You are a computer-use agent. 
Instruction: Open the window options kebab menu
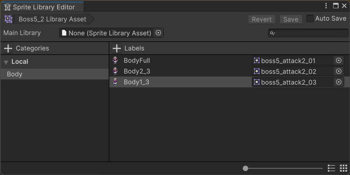[326, 6]
